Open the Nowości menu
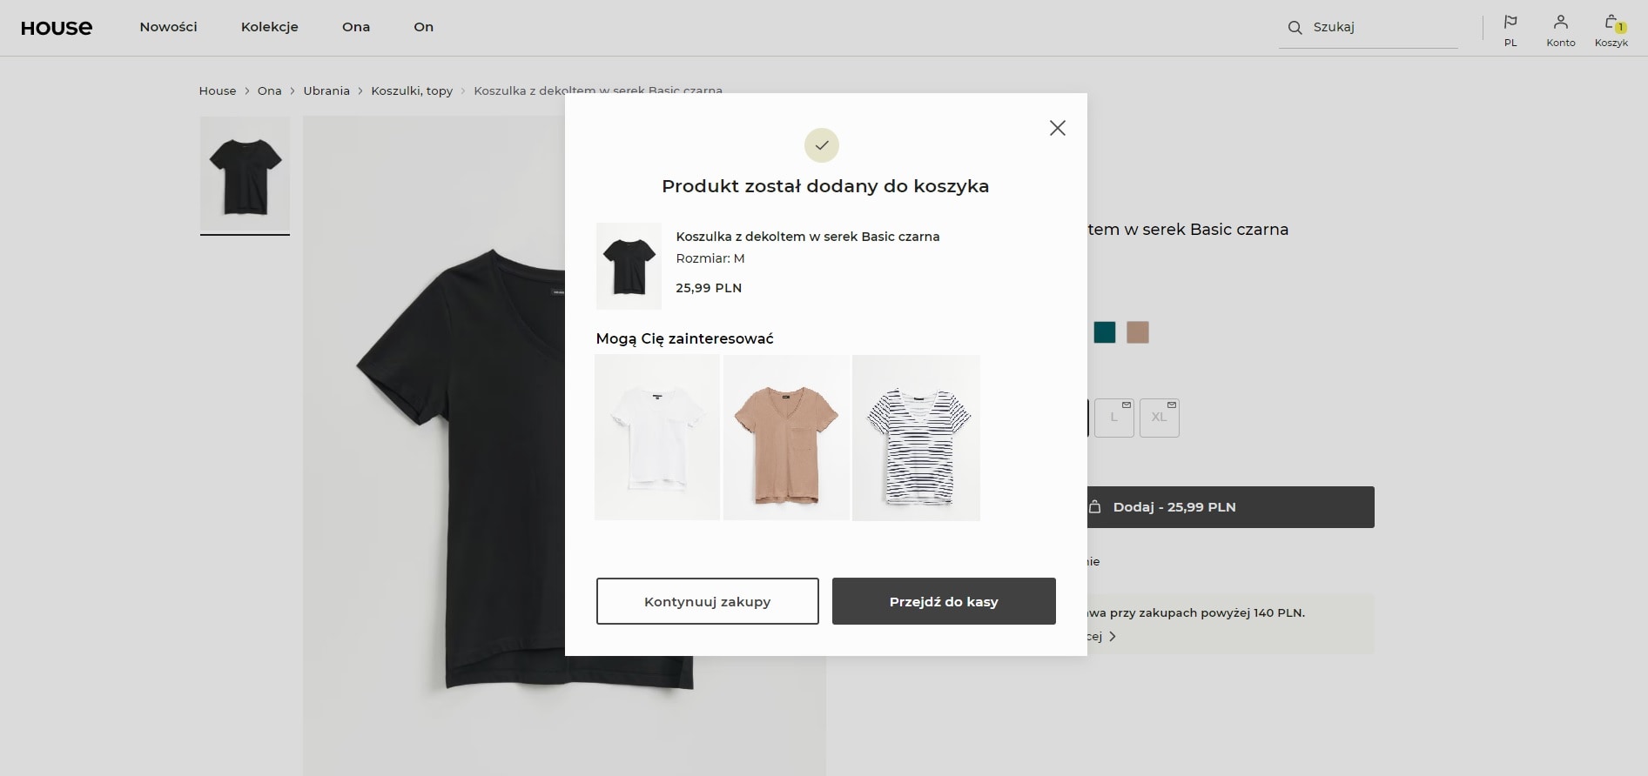Viewport: 1648px width, 776px height. tap(168, 27)
